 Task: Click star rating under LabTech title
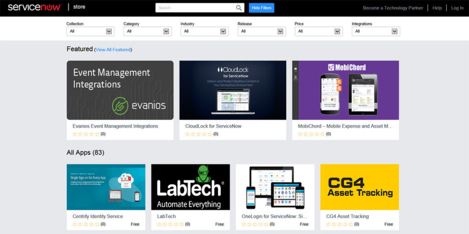[x=171, y=224]
